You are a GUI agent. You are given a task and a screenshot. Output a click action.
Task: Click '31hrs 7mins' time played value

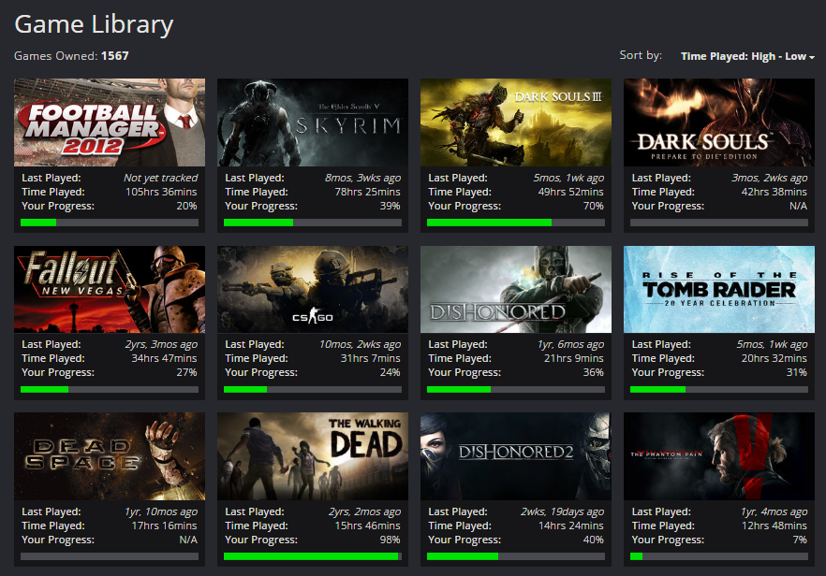(370, 358)
